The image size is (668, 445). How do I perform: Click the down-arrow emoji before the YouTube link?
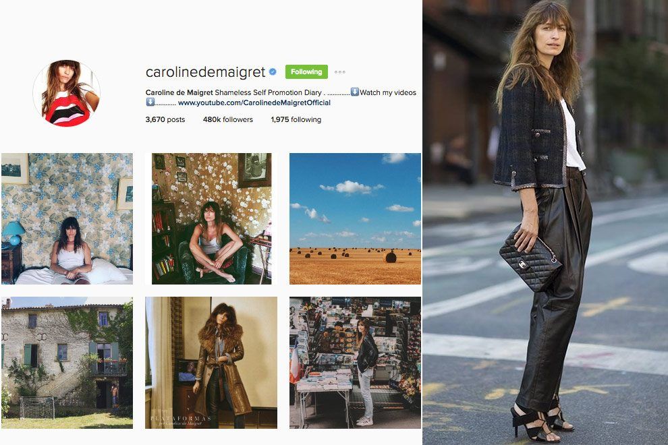click(x=150, y=102)
